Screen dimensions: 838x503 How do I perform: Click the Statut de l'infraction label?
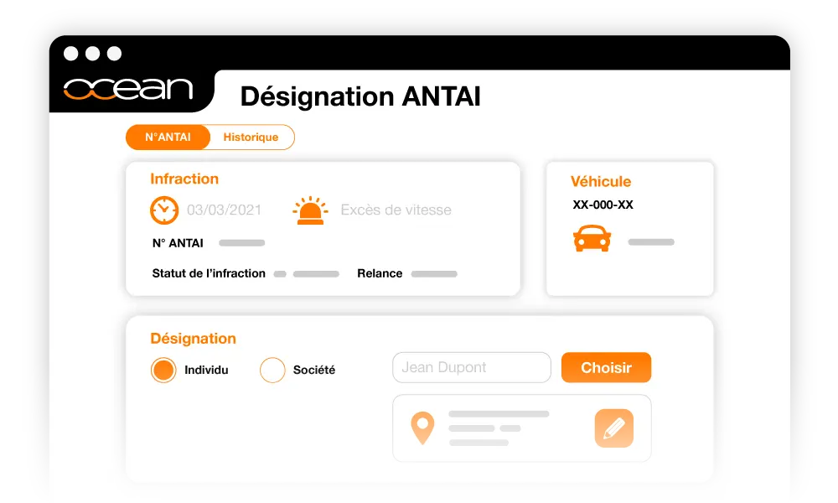[x=209, y=273]
